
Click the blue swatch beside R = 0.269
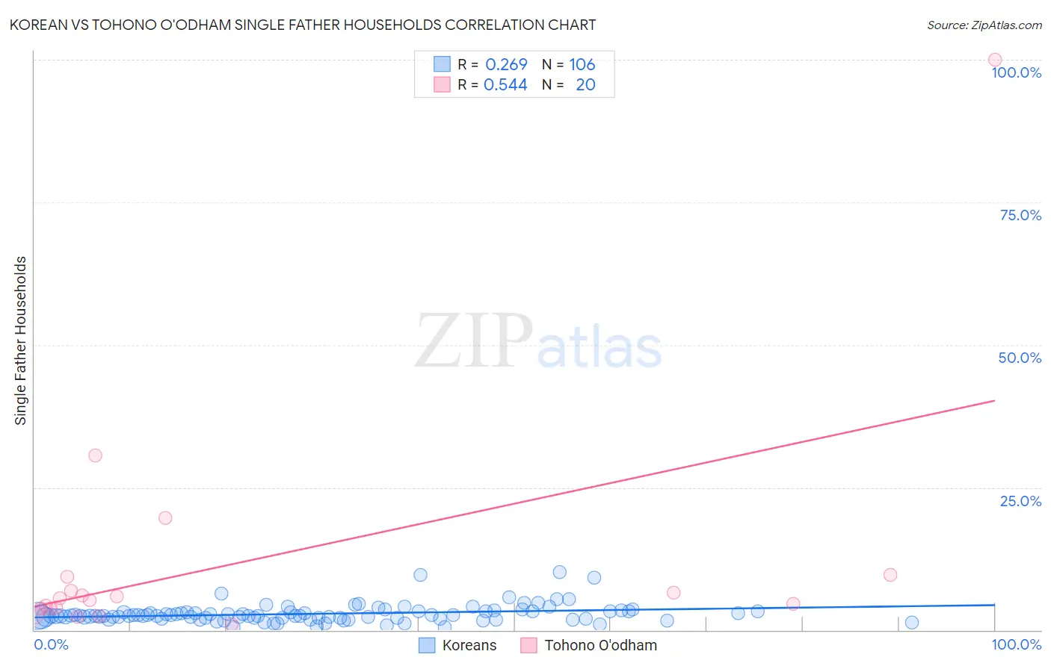point(443,64)
